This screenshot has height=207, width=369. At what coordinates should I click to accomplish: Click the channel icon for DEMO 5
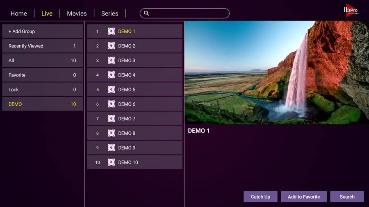point(111,90)
